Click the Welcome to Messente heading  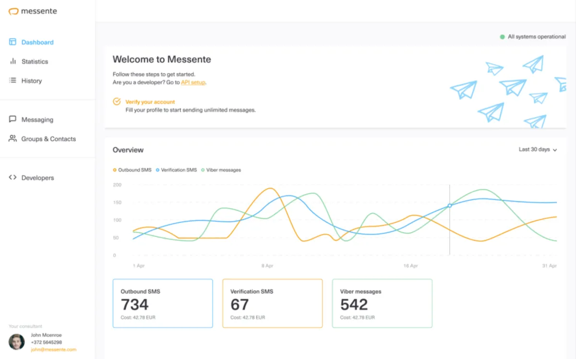pos(162,60)
